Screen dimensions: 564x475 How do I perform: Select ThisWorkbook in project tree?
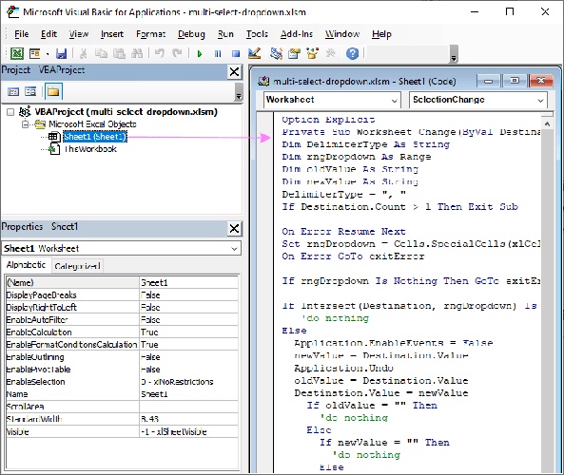(x=90, y=149)
